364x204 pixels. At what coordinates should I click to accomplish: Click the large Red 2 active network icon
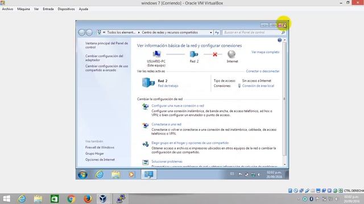pos(148,83)
